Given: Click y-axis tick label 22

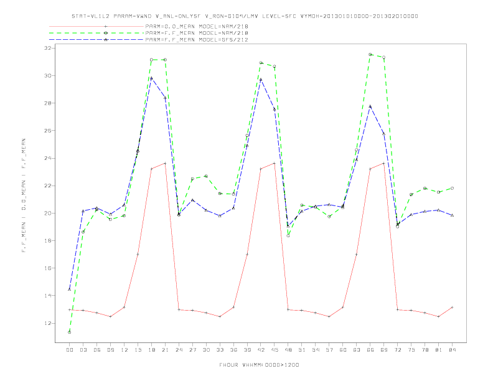Looking at the screenshot, I should coord(48,186).
